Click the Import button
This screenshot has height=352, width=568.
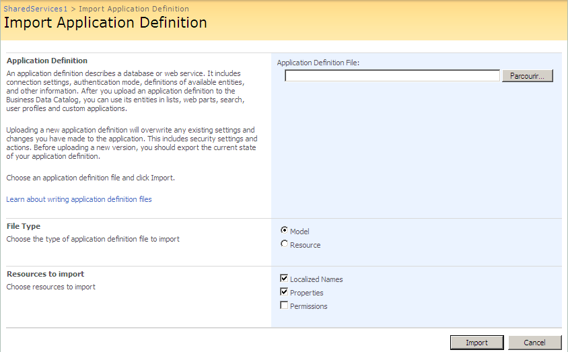pyautogui.click(x=476, y=343)
